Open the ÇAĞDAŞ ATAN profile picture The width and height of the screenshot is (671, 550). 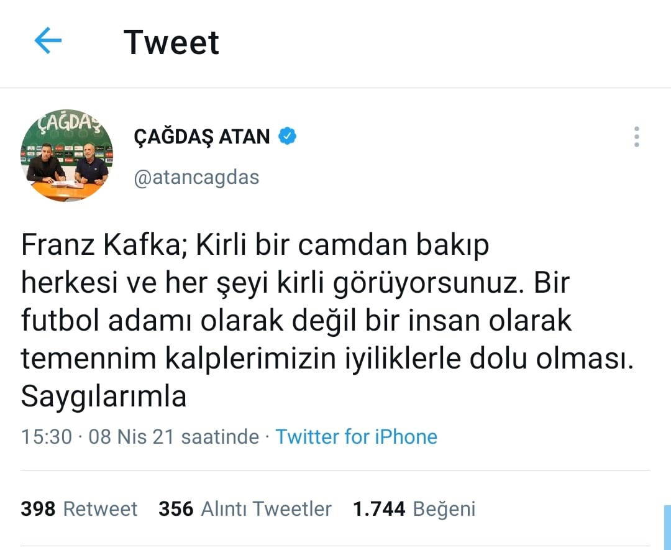[66, 155]
